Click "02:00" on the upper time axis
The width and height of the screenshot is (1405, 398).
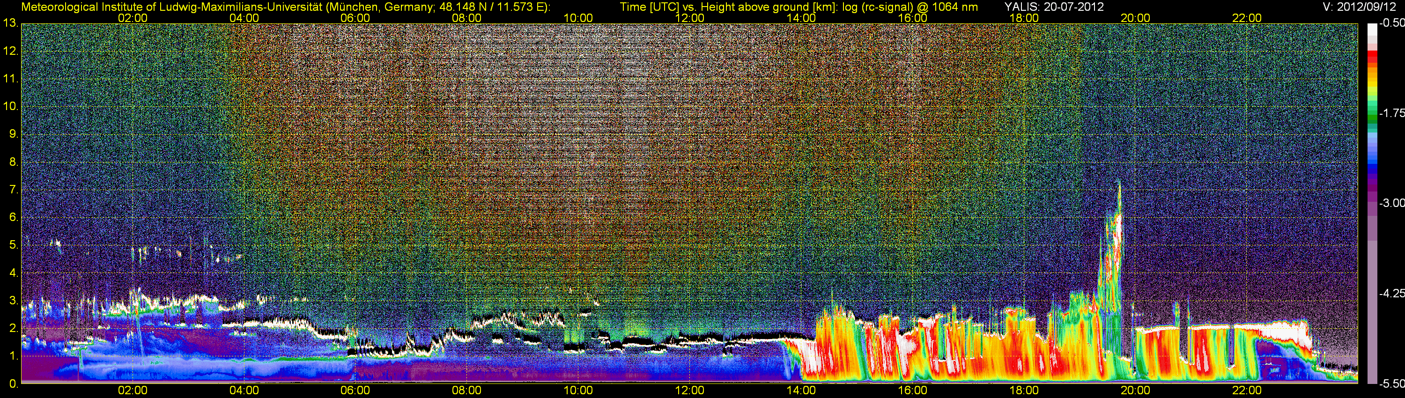(133, 18)
